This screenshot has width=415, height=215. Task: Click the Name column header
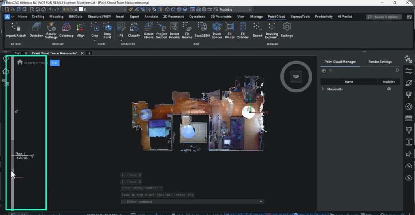pos(349,82)
